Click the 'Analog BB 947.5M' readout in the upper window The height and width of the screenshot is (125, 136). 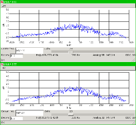click(x=104, y=55)
